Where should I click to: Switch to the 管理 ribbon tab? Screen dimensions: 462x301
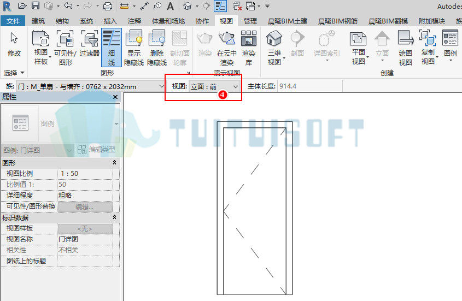click(250, 21)
